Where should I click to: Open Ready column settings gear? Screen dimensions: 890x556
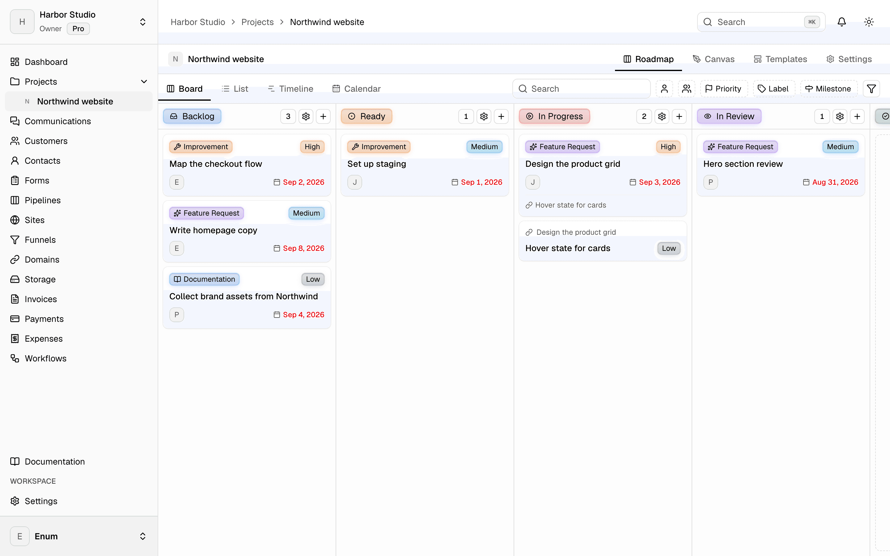click(484, 116)
